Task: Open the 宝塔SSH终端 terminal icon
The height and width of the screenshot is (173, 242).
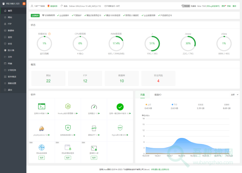Action: (x=42, y=107)
